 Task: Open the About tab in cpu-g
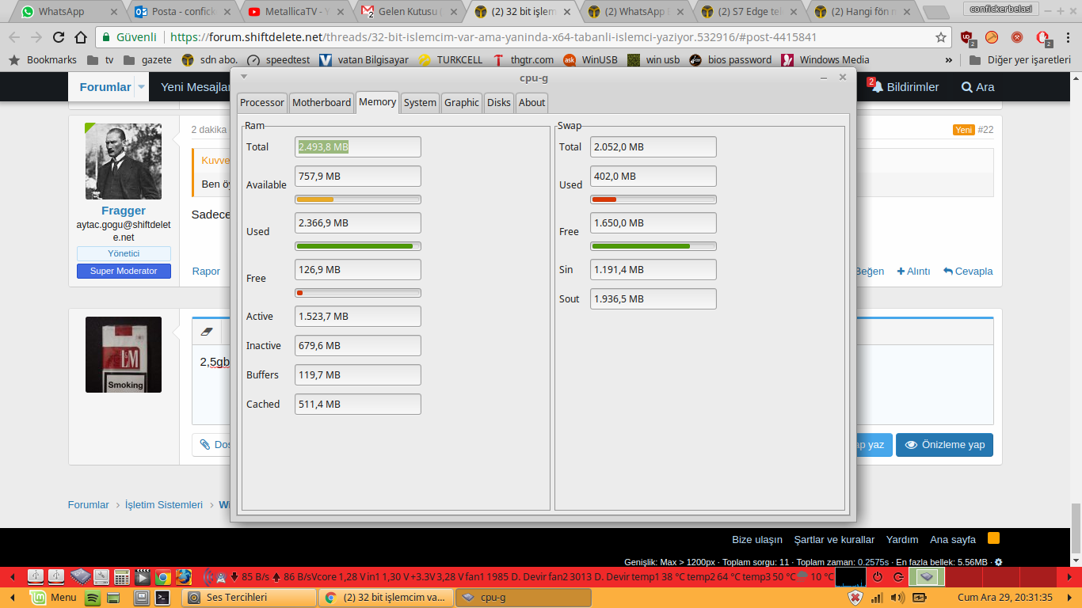pos(531,103)
